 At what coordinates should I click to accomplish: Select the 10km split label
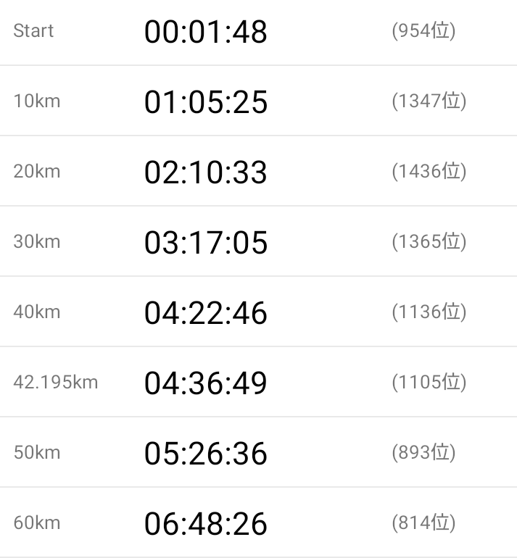pyautogui.click(x=37, y=101)
